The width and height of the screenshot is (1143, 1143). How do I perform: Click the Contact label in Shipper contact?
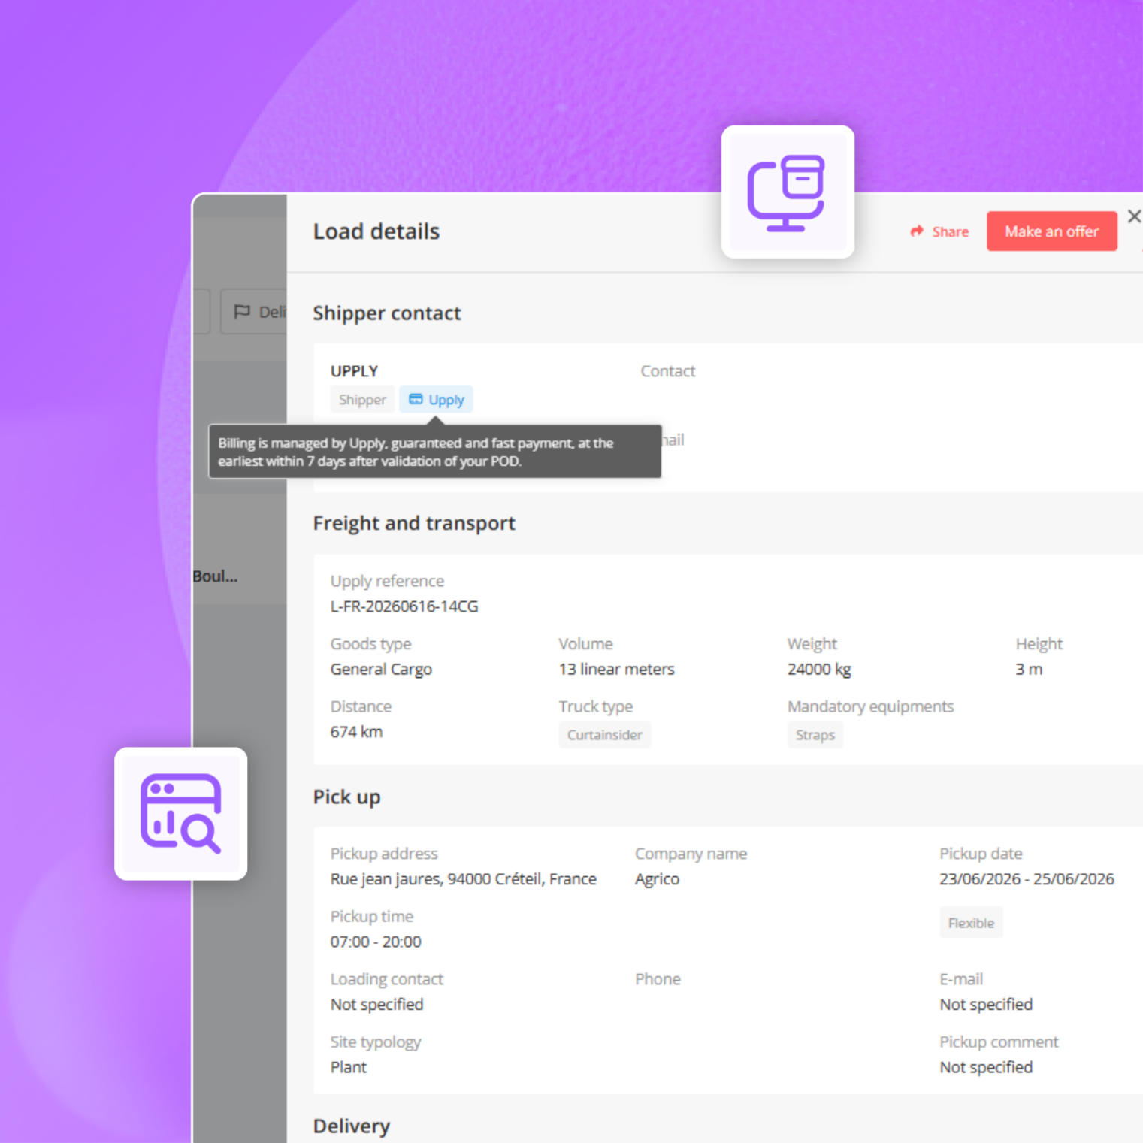click(667, 371)
